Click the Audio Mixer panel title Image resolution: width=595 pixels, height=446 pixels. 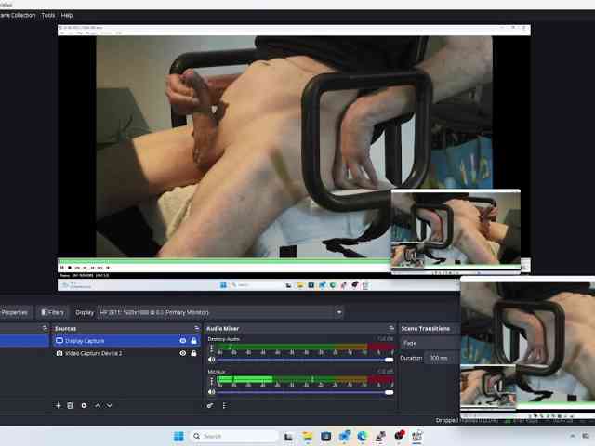223,328
